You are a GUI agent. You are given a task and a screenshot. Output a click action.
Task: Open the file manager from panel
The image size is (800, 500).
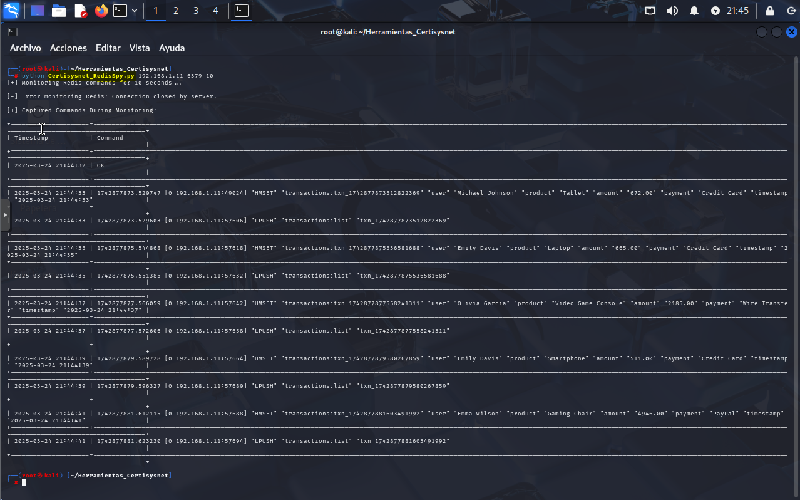[x=59, y=11]
